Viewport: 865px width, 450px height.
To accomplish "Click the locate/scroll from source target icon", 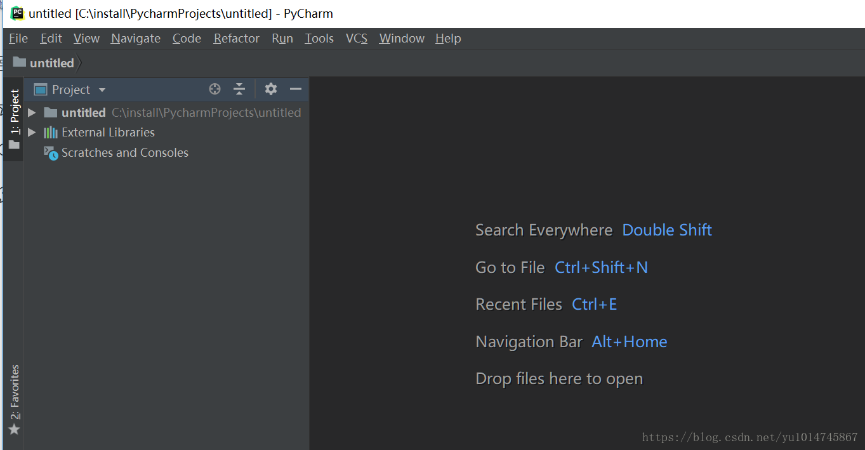I will pos(215,89).
